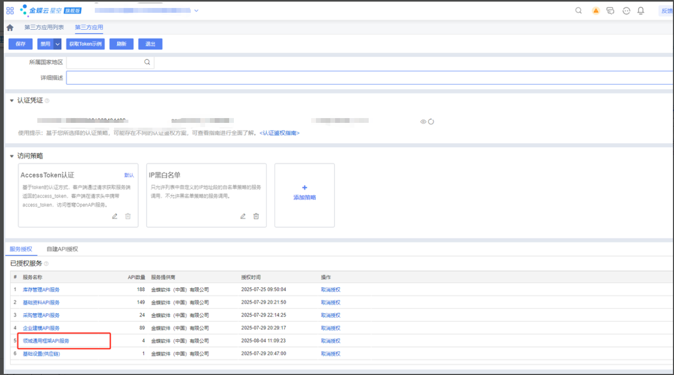Click the 详细描述 input field

(368, 78)
